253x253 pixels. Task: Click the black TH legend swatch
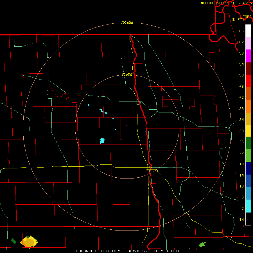(248, 219)
